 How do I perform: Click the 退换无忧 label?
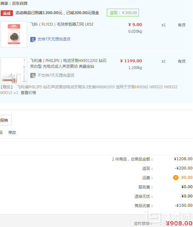[x=143, y=196]
